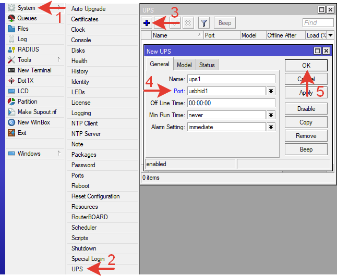
Task: Click the Off Line Time field
Action: click(231, 103)
